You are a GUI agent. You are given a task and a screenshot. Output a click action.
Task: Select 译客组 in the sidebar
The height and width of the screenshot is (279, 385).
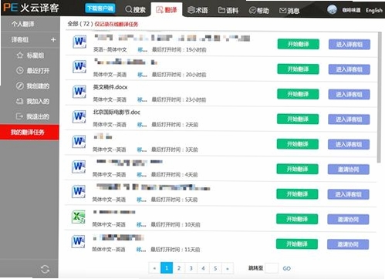[20, 39]
